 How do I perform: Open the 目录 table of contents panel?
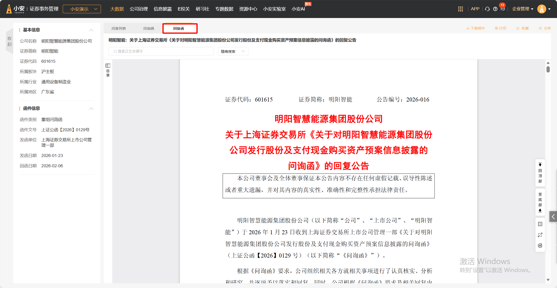pos(108,70)
